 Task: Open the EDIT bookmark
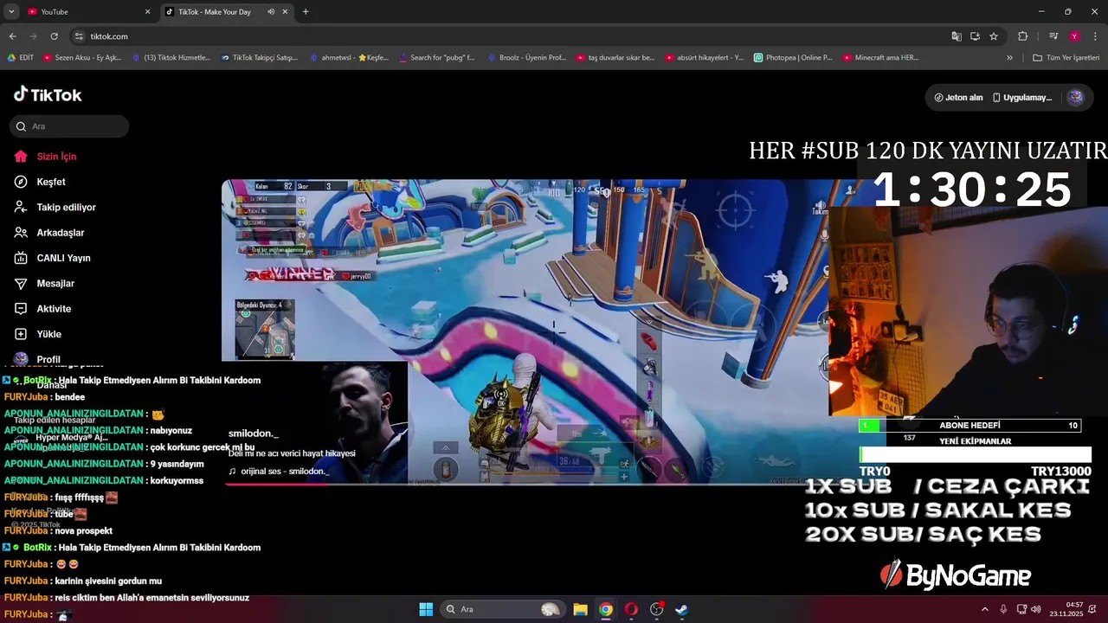click(20, 58)
